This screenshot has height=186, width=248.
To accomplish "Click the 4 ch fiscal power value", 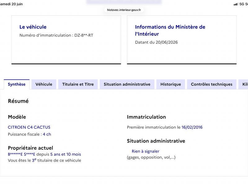I will pos(47,134).
